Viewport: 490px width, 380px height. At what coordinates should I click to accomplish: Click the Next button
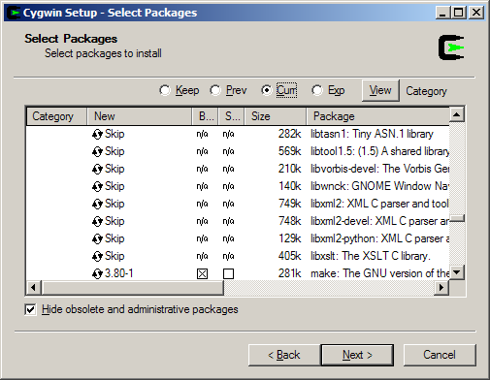(357, 355)
